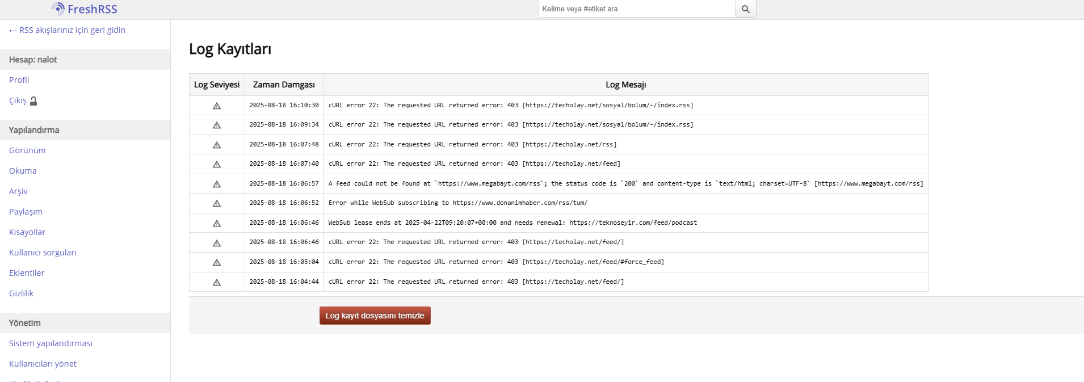Click the techolay.net/feed/#force_feed error message
The image size is (1084, 382).
[496, 262]
